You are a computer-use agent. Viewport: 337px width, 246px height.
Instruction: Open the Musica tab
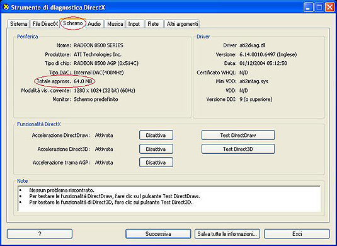click(115, 24)
